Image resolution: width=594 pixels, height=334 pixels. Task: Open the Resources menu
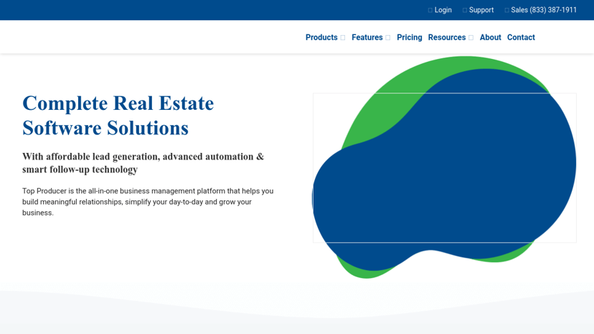click(x=447, y=37)
